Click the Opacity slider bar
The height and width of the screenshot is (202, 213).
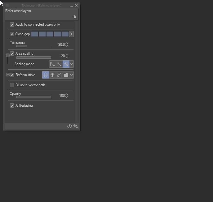tap(34, 97)
